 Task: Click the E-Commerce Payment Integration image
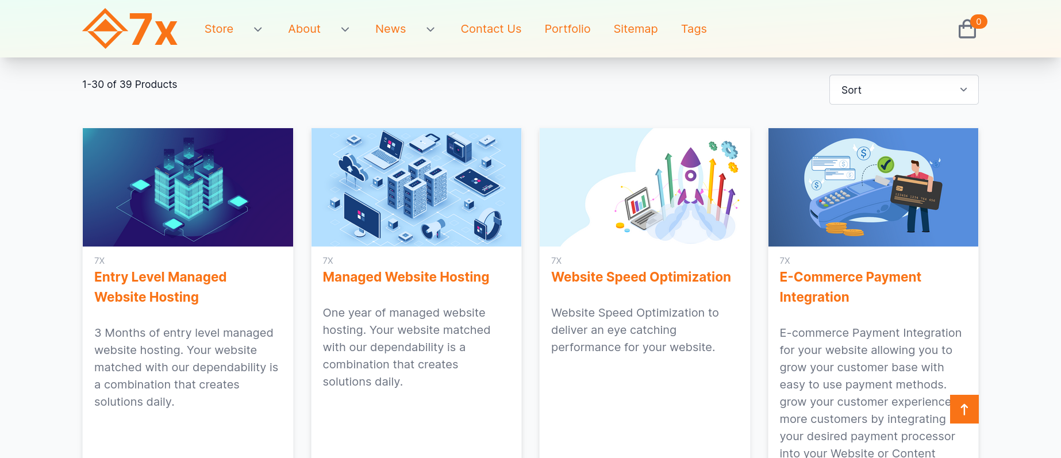873,187
